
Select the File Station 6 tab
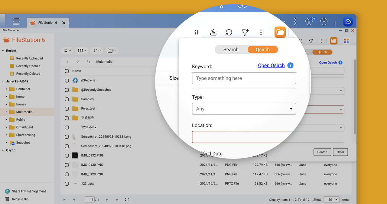pyautogui.click(x=48, y=23)
